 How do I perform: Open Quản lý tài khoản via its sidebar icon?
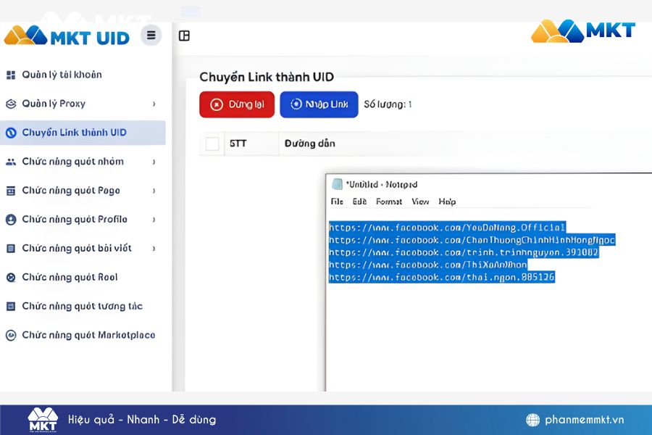pos(9,75)
